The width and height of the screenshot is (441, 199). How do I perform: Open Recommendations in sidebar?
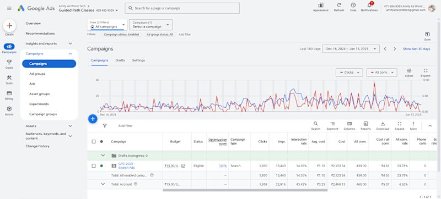pyautogui.click(x=40, y=34)
